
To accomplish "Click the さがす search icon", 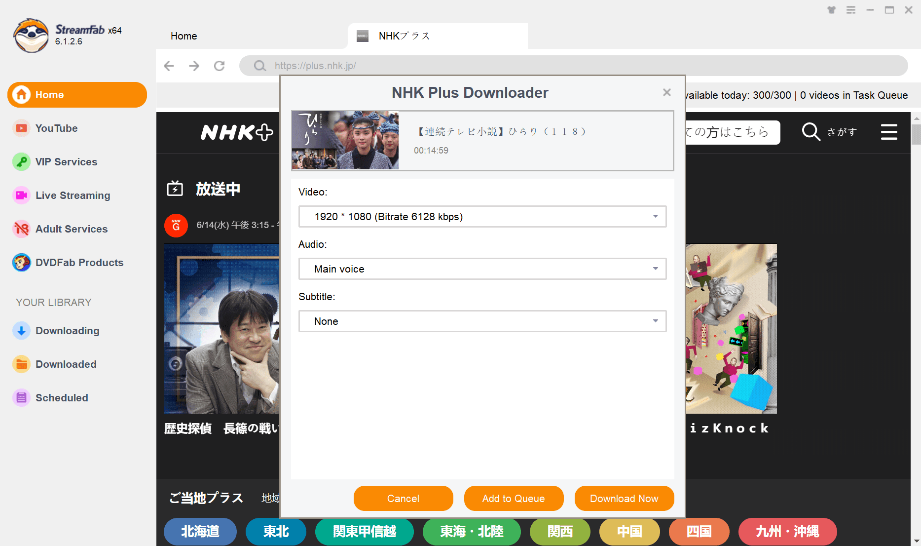I will 811,132.
